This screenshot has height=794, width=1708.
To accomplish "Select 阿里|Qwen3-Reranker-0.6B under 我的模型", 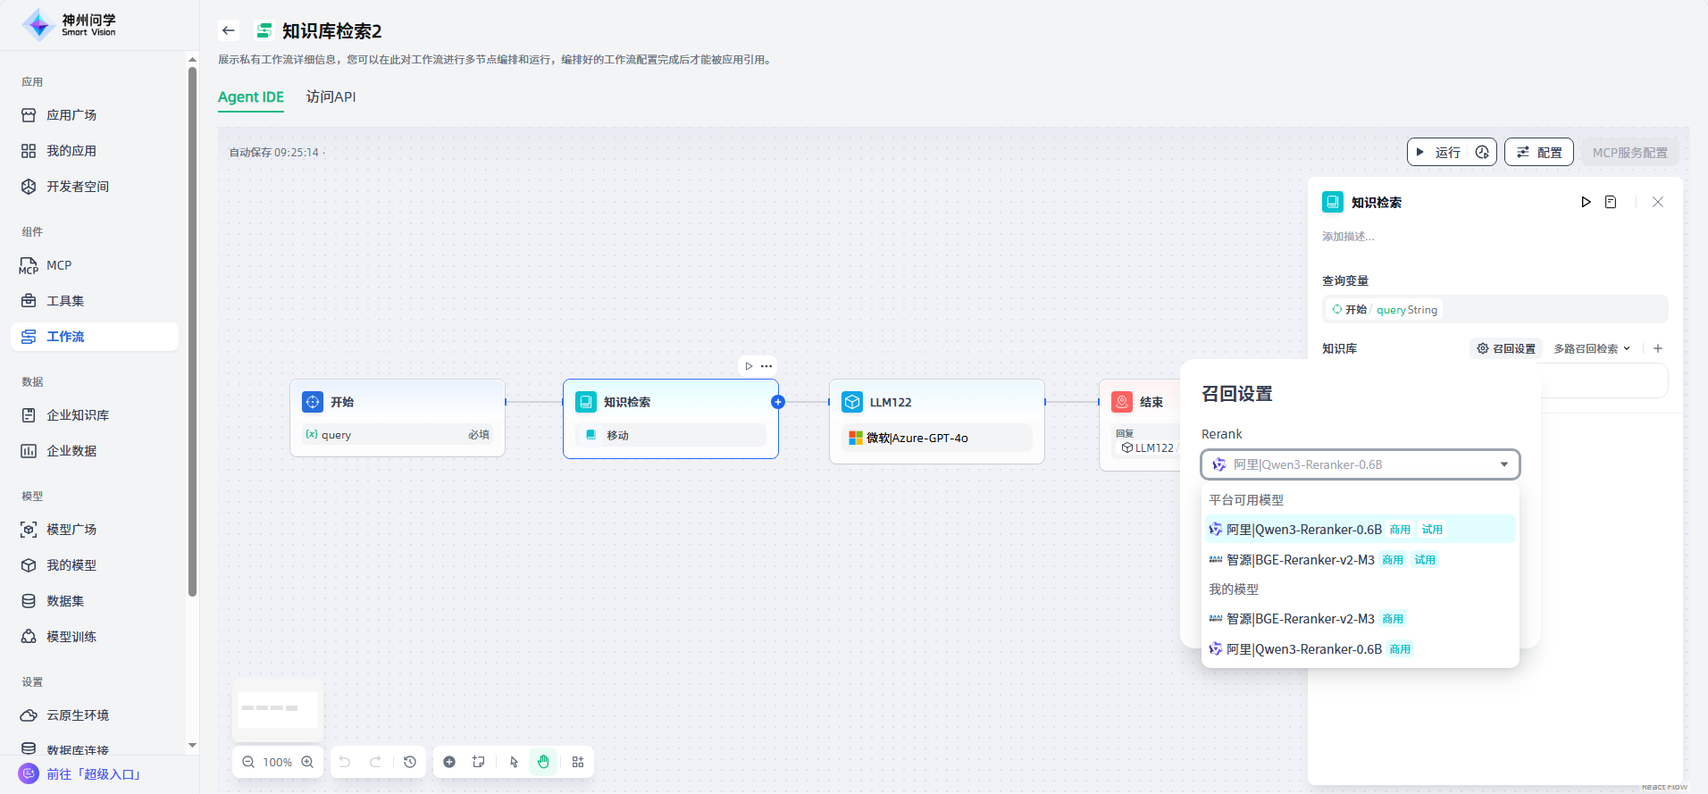I will coord(1303,649).
